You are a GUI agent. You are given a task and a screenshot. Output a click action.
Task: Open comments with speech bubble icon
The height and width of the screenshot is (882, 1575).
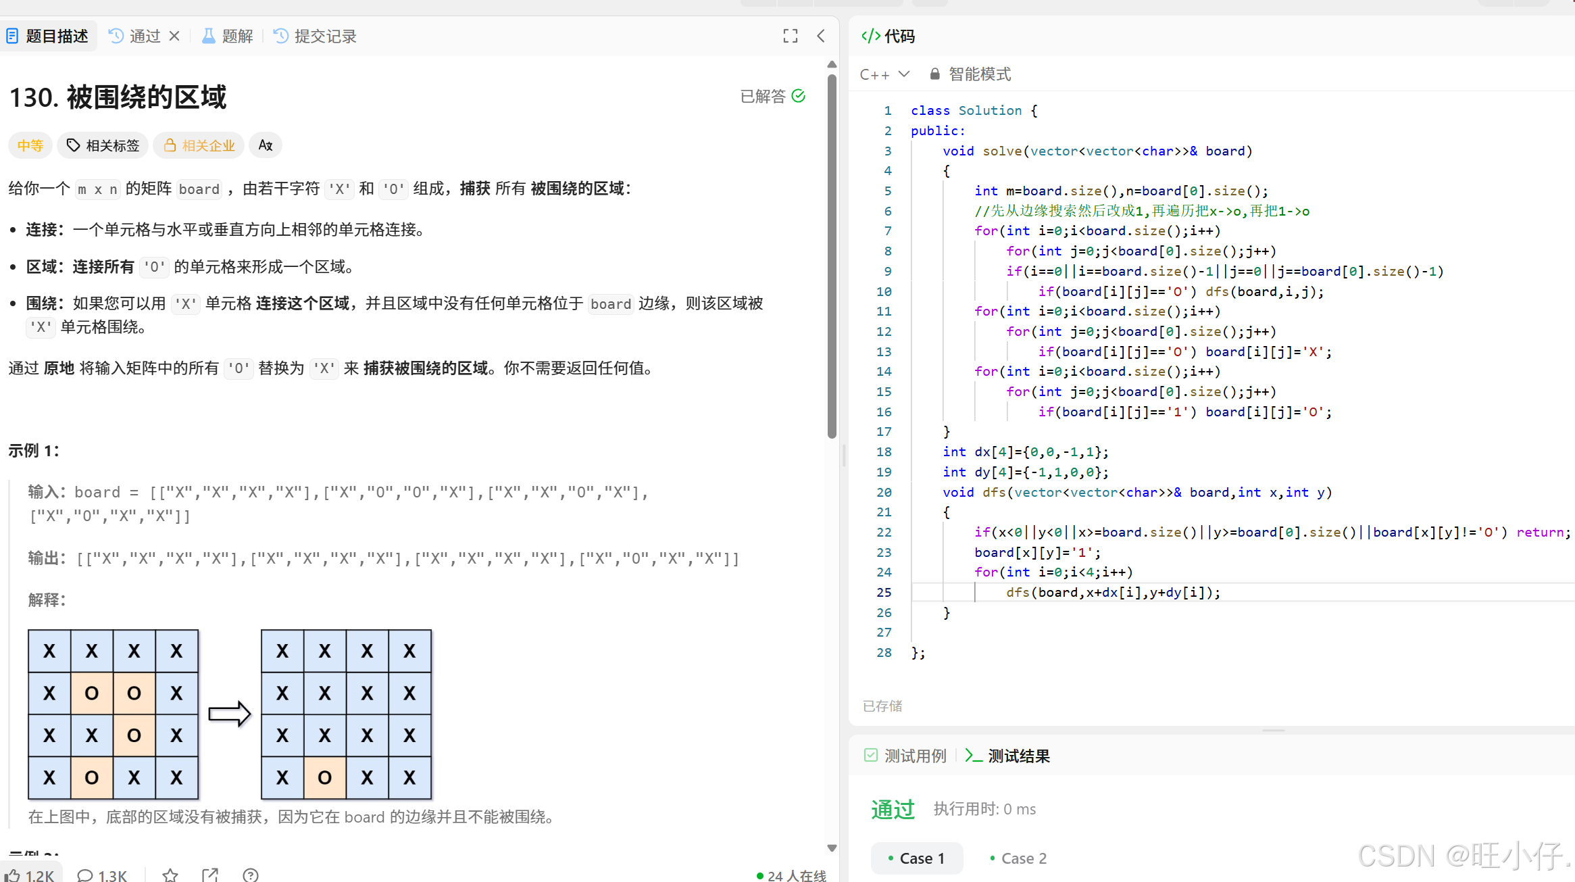click(x=102, y=875)
